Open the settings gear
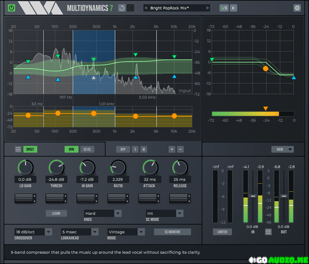This screenshot has width=309, height=264. pos(297,8)
